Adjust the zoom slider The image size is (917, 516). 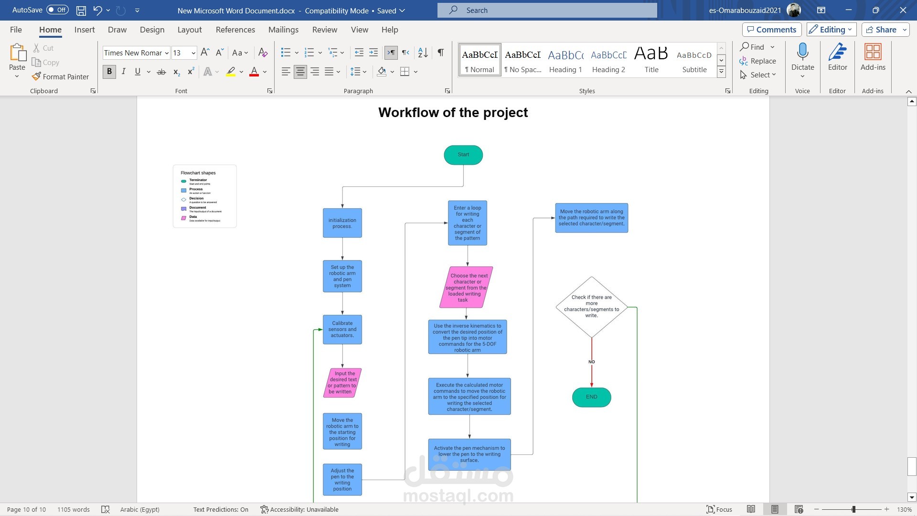point(853,509)
